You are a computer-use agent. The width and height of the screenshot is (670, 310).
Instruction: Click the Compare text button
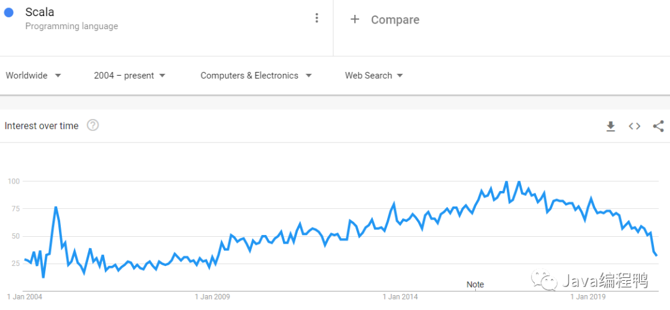[395, 20]
